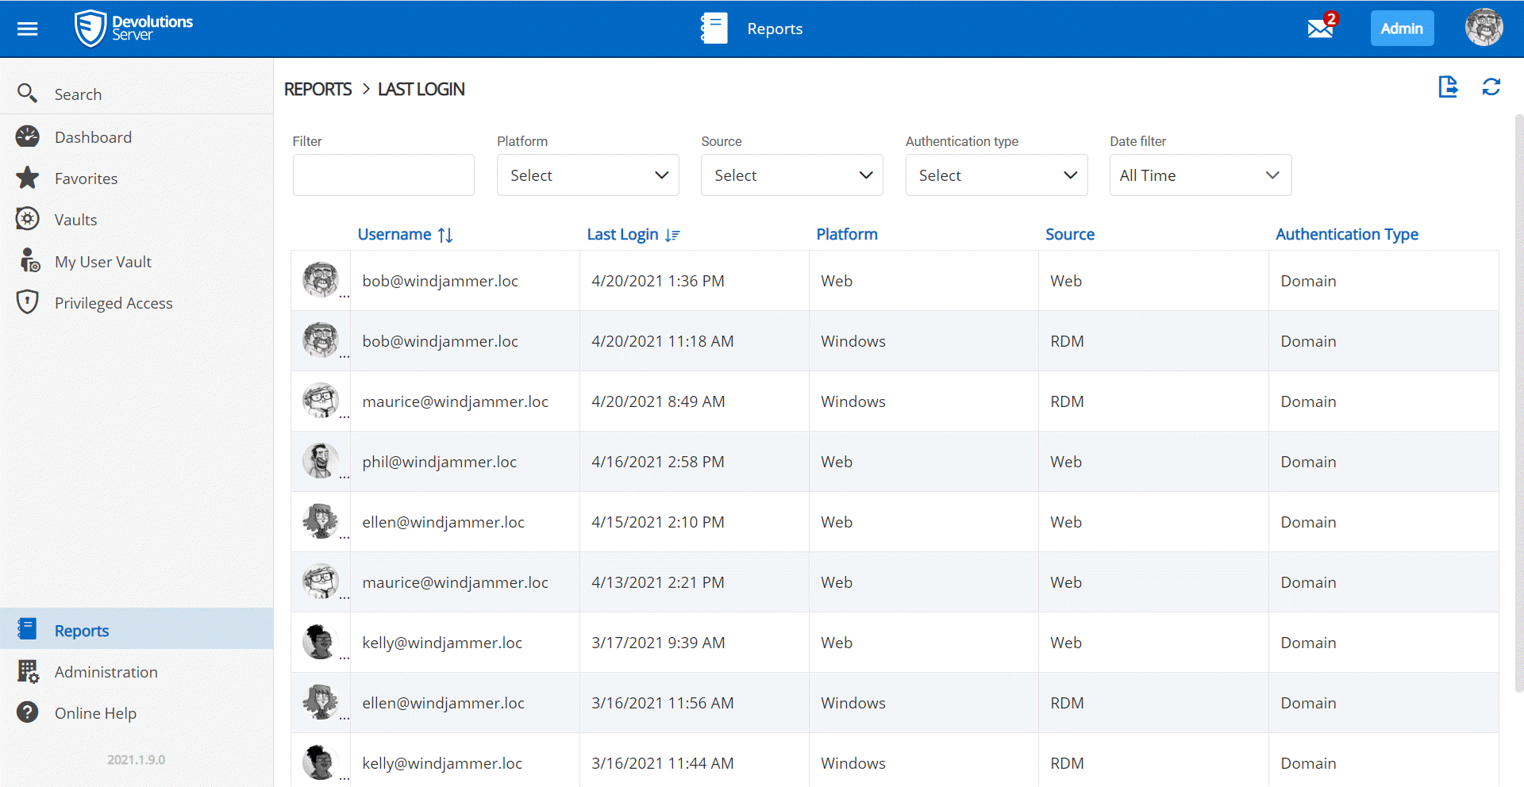
Task: Expand the Platform filter dropdown
Action: click(x=587, y=175)
